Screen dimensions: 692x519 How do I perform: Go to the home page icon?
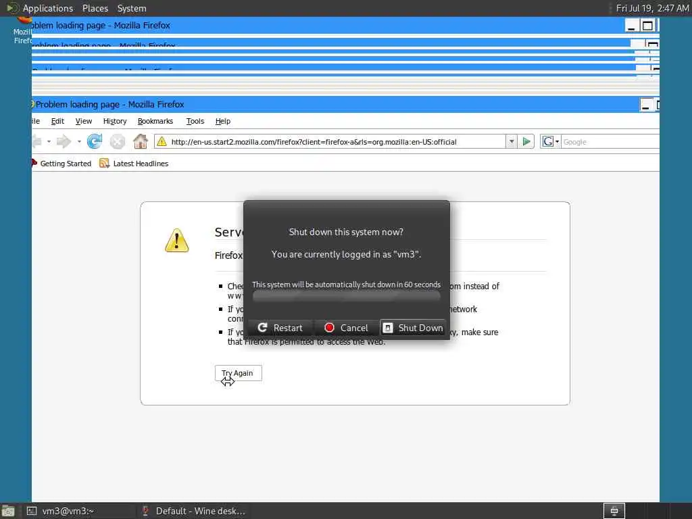coord(141,142)
